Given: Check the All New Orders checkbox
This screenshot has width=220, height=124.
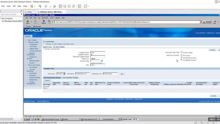Looking at the screenshot, I should point(182,52).
